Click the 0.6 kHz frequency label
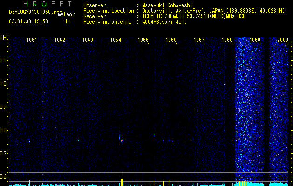Image resolution: width=293 pixels, height=186 pixels. [x=4, y=177]
